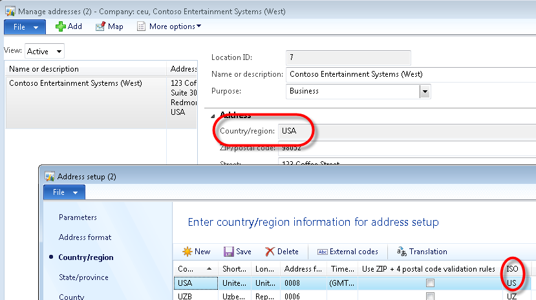Click the green plus Add icon

pyautogui.click(x=61, y=26)
